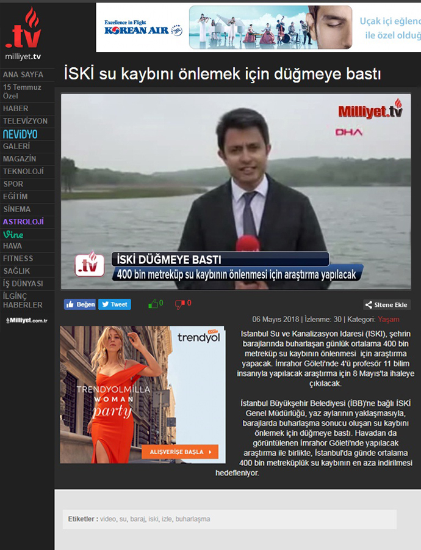Open İLGİNÇ HABERLER section
The width and height of the screenshot is (421, 550).
pos(23,301)
